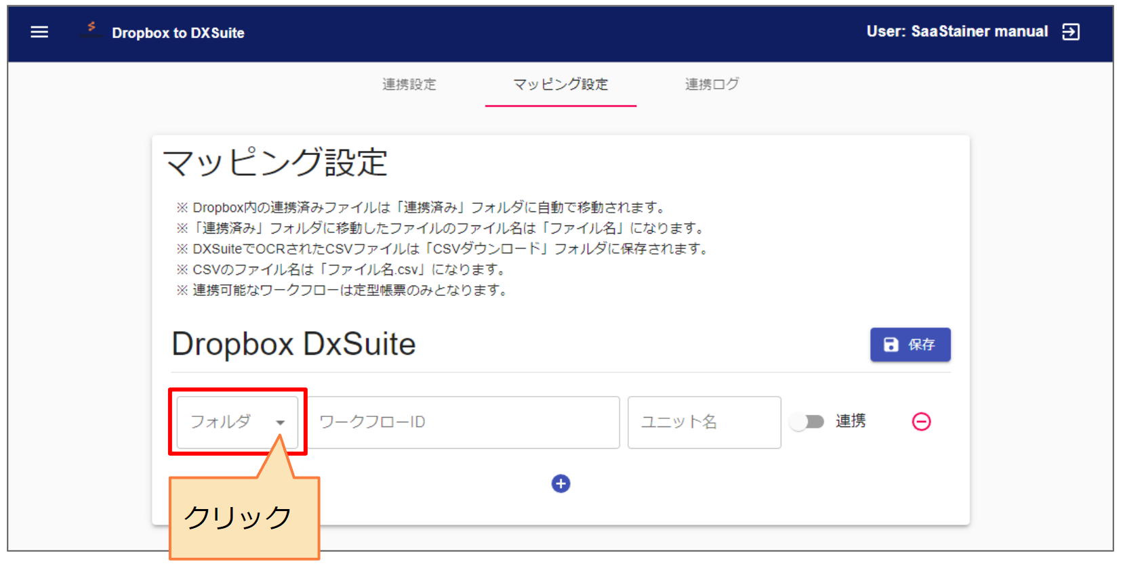The width and height of the screenshot is (1123, 570).
Task: Open the 連携ログ tab
Action: click(x=712, y=84)
